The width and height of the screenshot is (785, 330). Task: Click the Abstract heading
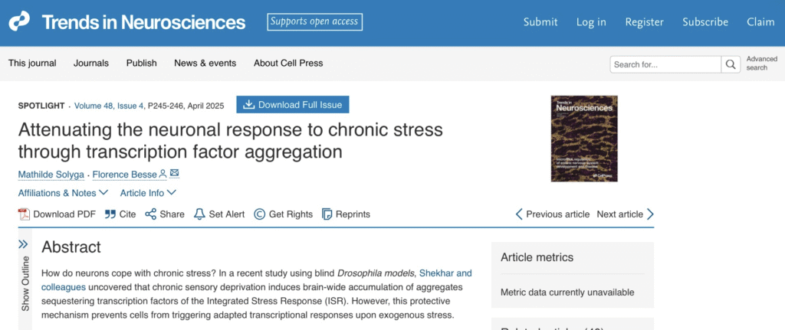coord(71,247)
